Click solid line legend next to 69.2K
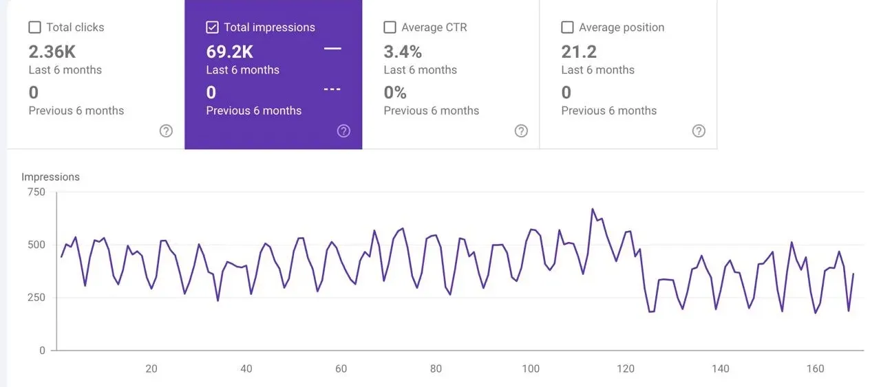Screen dimensions: 881x387 point(332,49)
